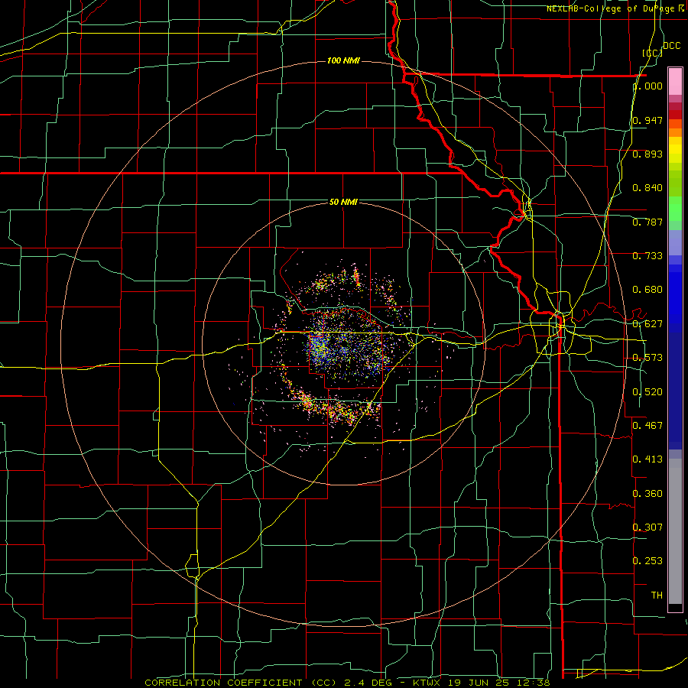Viewport: 688px width, 688px height.
Task: Click the 100 NMI range ring label
Action: point(343,60)
